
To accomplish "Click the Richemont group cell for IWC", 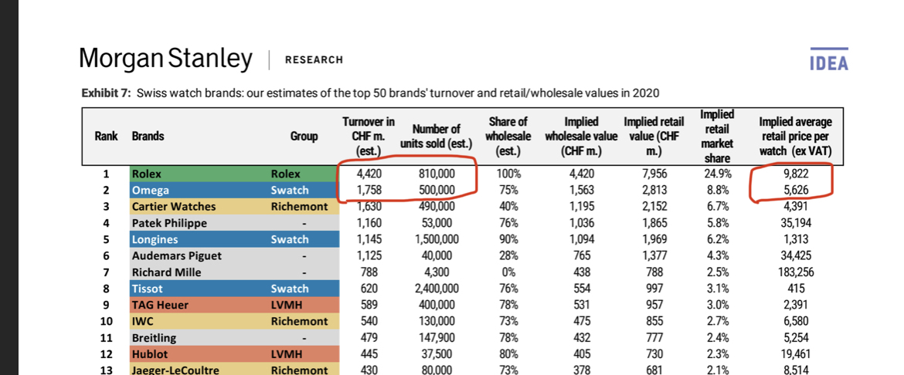I will pyautogui.click(x=299, y=321).
